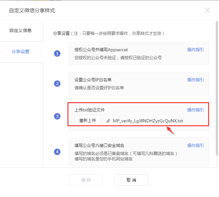The width and height of the screenshot is (219, 197).
Task: Click the 填写的域名是您的手机网站域名 note
Action: coord(104,159)
